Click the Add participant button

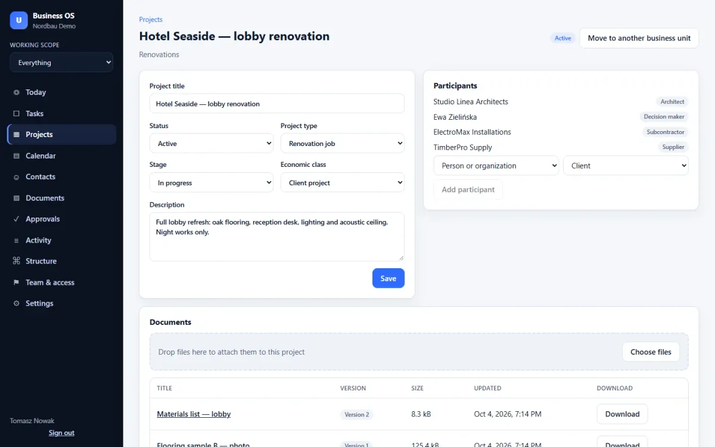tap(468, 190)
